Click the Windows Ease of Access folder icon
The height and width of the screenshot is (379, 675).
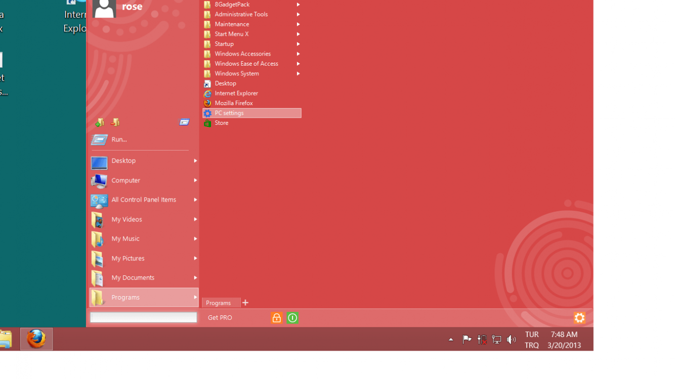pyautogui.click(x=207, y=64)
